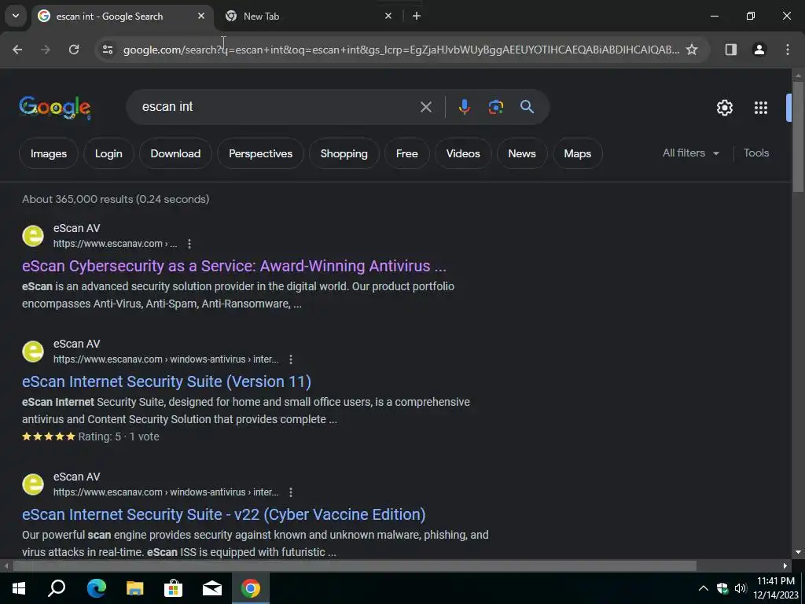Clear the search box with X
The image size is (805, 604).
pos(425,107)
